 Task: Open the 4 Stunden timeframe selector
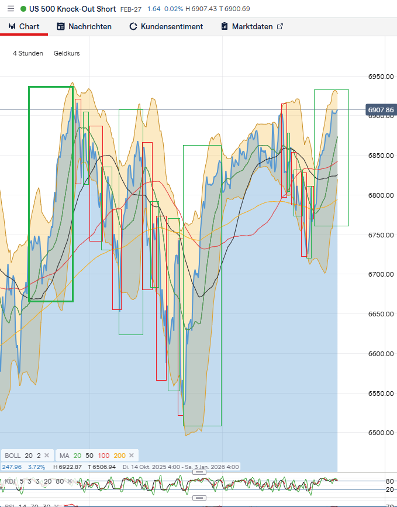[x=28, y=53]
